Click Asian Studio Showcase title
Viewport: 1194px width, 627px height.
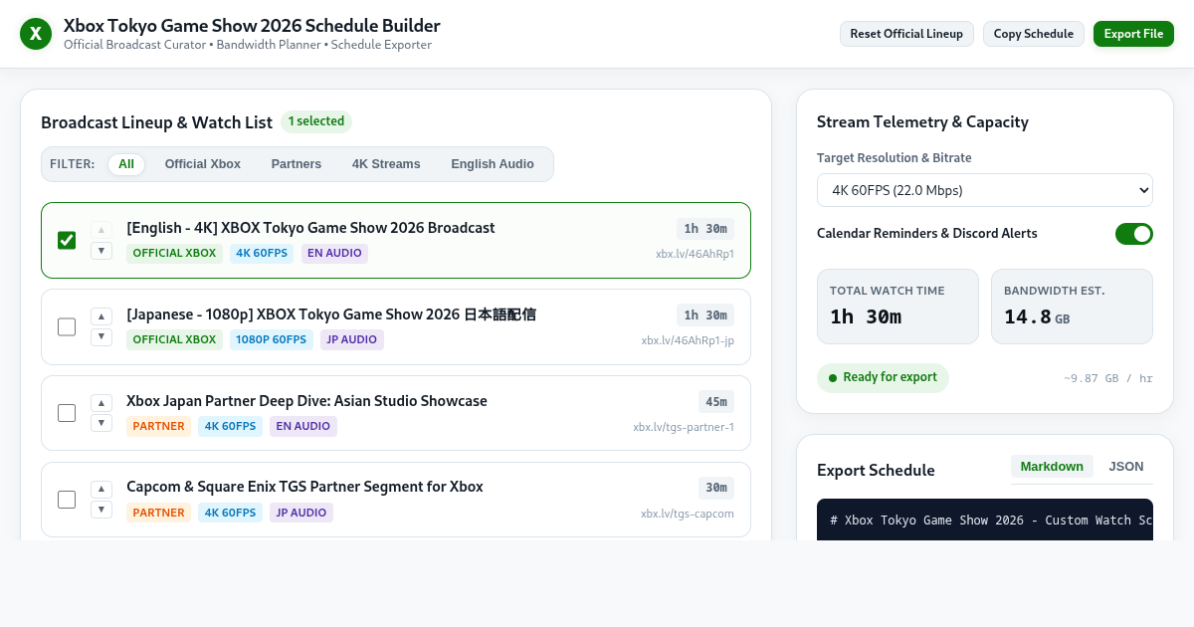pos(306,401)
